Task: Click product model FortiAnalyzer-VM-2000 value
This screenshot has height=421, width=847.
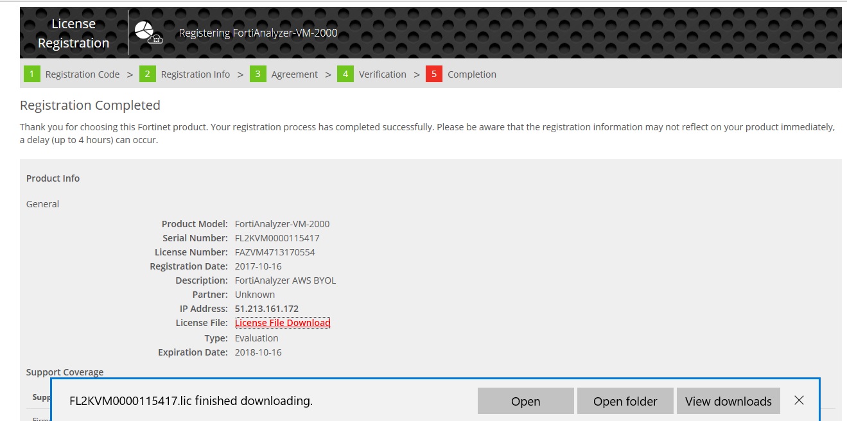Action: tap(283, 224)
